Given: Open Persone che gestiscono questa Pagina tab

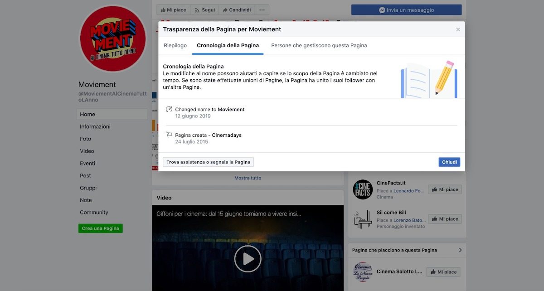Looking at the screenshot, I should coord(319,45).
